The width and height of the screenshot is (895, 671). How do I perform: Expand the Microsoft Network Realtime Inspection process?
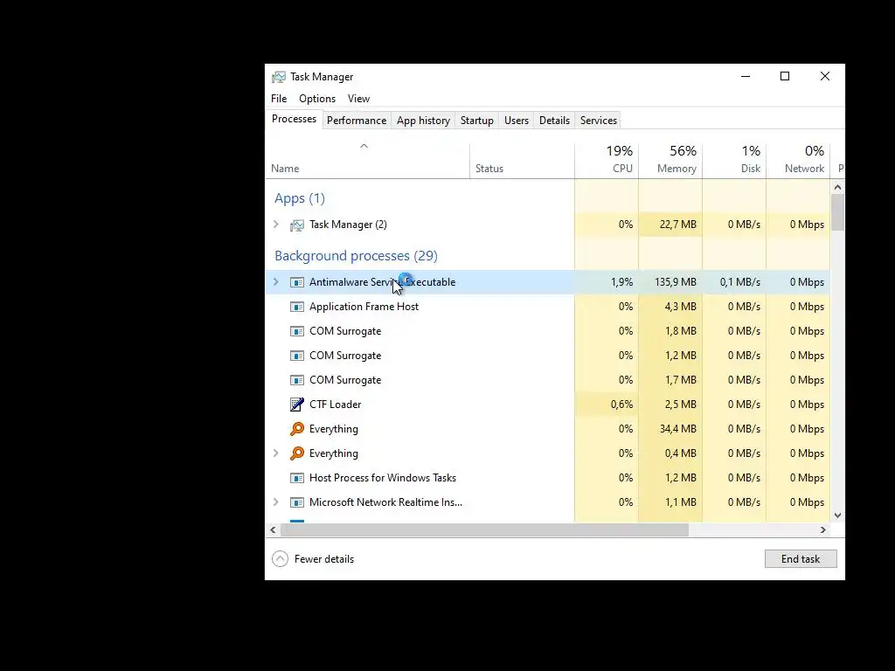276,502
